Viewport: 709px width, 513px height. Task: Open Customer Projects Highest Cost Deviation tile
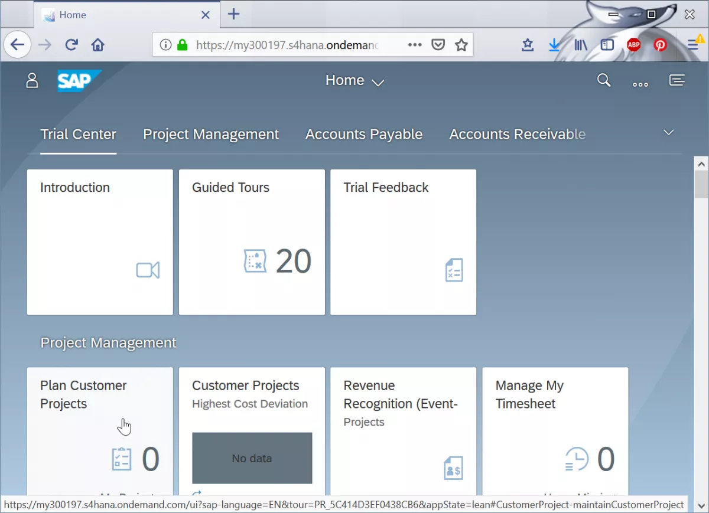(252, 431)
